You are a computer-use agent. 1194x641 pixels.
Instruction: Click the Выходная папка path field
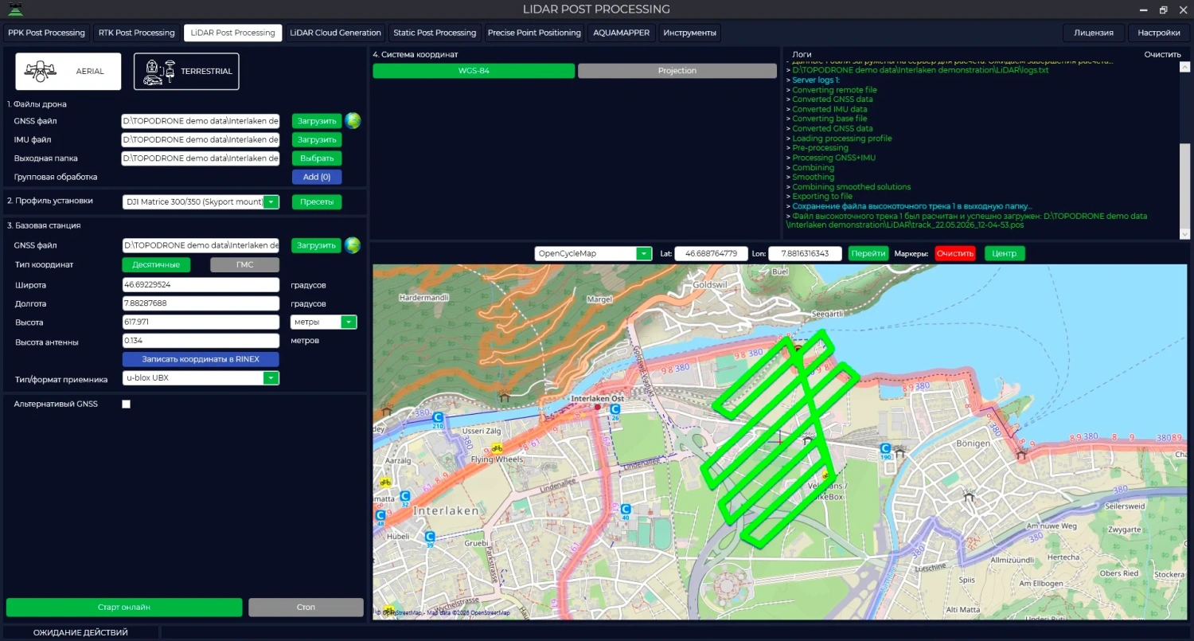(x=201, y=158)
